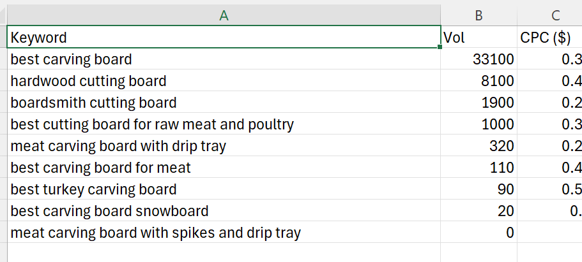Select the 'hardwood cutting board' cell
The image size is (582, 262).
coord(224,81)
